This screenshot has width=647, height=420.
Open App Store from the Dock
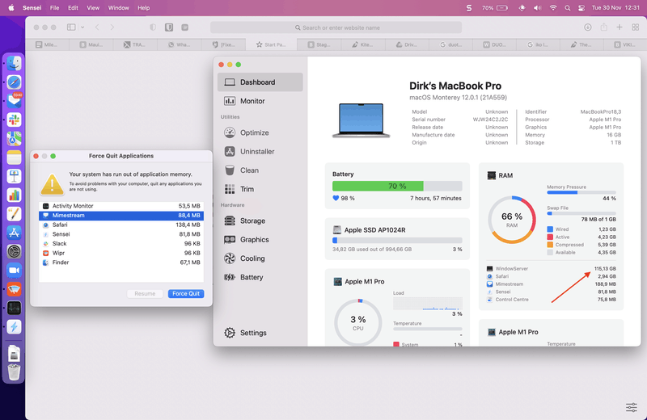click(x=14, y=233)
